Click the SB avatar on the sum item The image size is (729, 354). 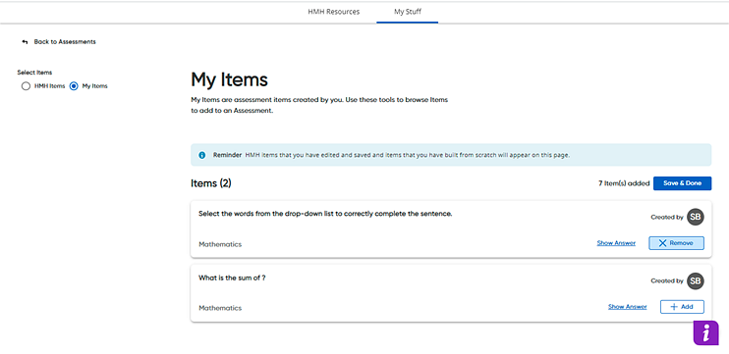pos(695,280)
